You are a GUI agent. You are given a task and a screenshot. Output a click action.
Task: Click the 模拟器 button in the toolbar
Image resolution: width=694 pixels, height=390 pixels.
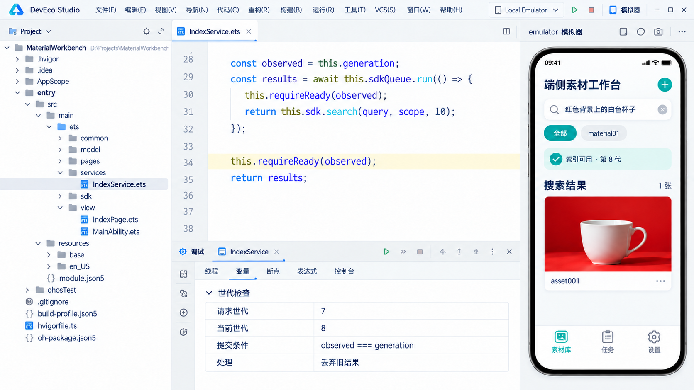[x=624, y=10]
